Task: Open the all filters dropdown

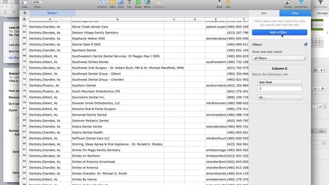Action: point(280,58)
